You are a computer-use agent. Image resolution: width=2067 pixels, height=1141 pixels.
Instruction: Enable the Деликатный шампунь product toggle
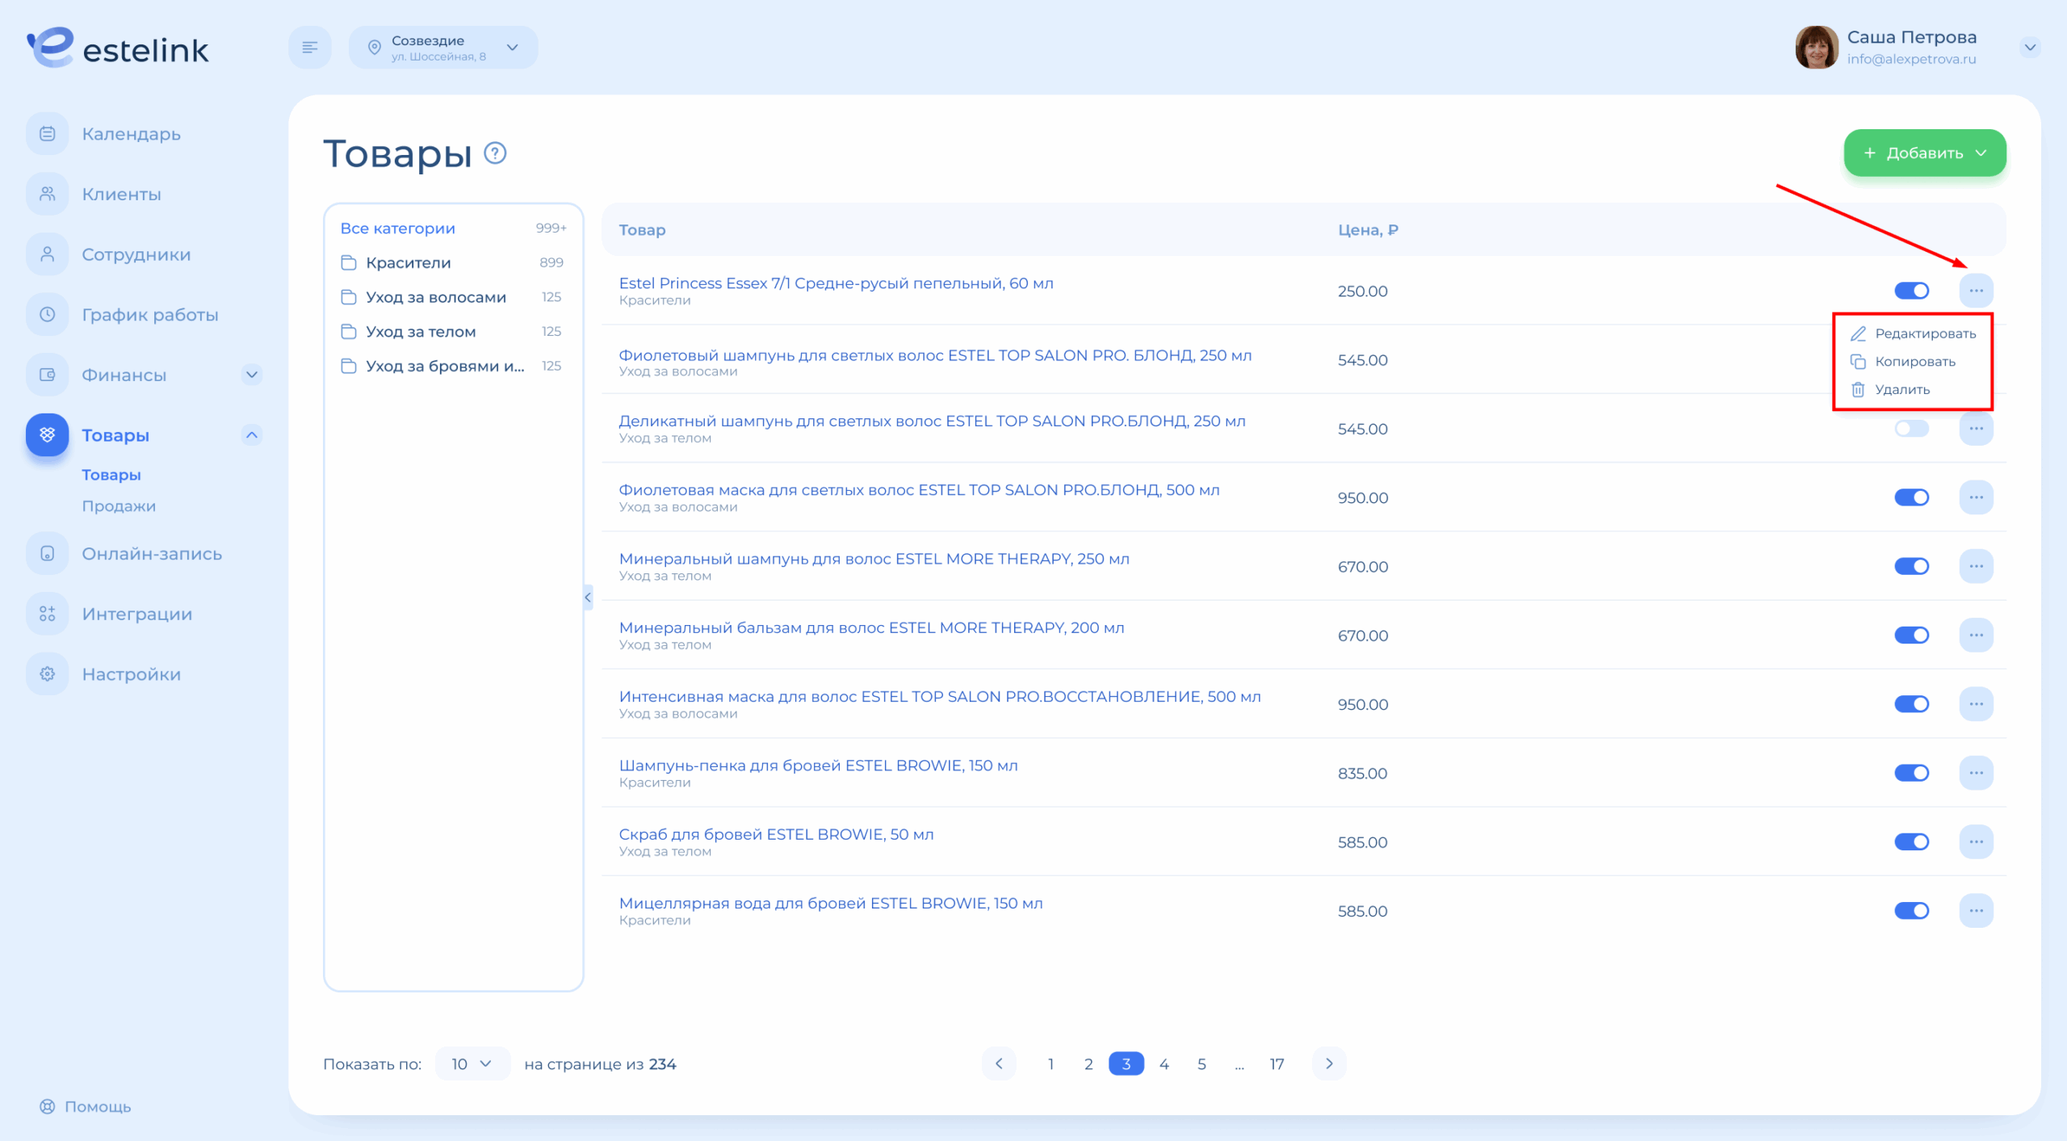point(1911,428)
